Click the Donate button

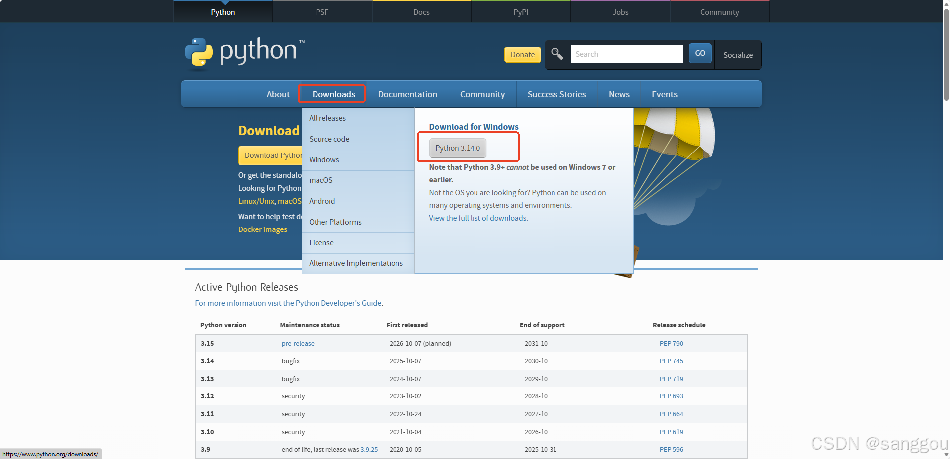click(522, 54)
